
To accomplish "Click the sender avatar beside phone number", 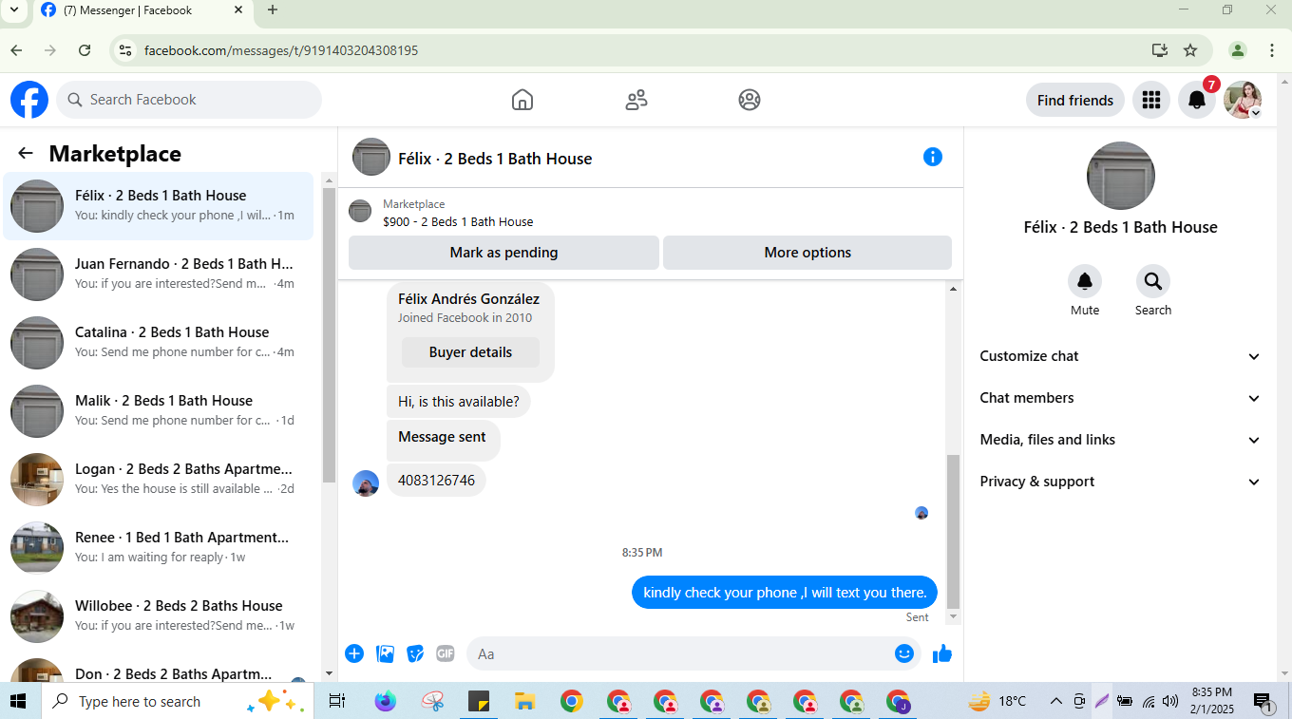I will [366, 482].
